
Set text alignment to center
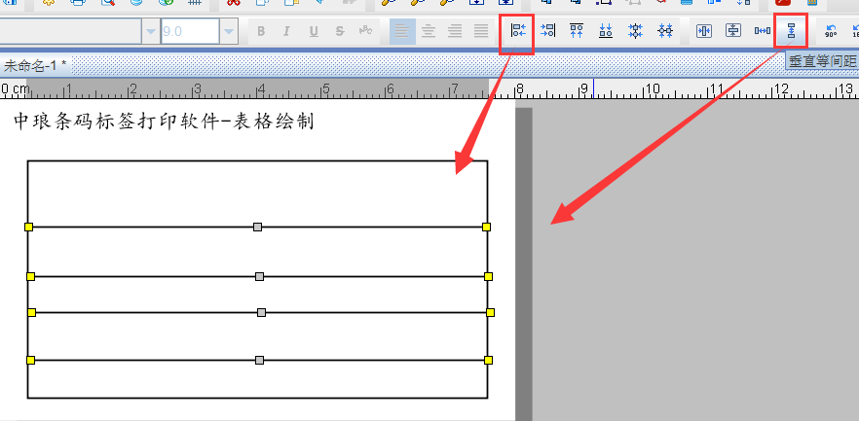(428, 31)
